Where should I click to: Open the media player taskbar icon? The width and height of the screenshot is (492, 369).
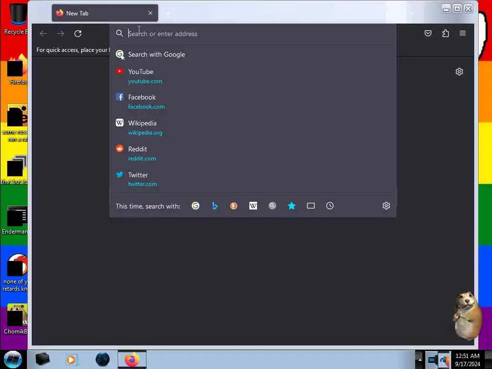[x=71, y=359]
